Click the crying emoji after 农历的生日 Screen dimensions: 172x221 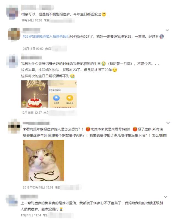[104, 64]
